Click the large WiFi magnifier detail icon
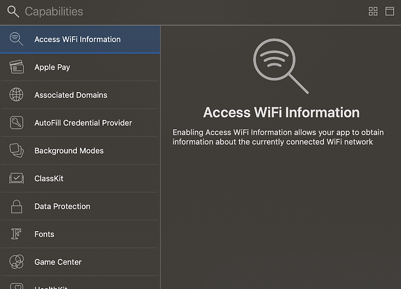The height and width of the screenshot is (289, 401). pyautogui.click(x=281, y=66)
